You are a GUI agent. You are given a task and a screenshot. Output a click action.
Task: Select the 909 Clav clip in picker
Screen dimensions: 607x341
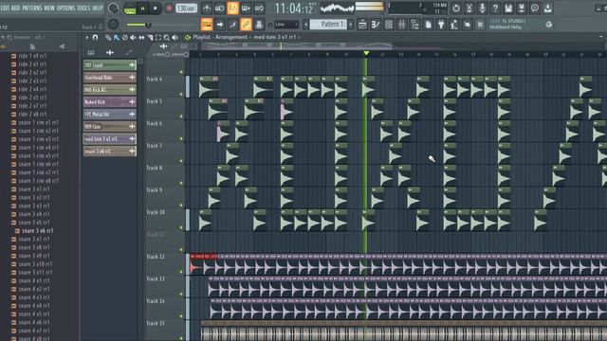tap(110, 126)
